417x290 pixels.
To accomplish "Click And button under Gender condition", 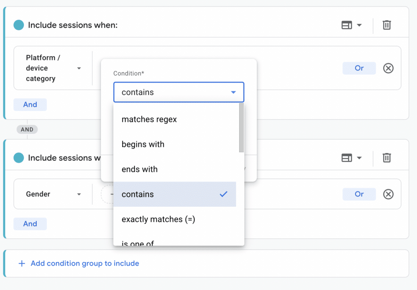I will [x=30, y=224].
